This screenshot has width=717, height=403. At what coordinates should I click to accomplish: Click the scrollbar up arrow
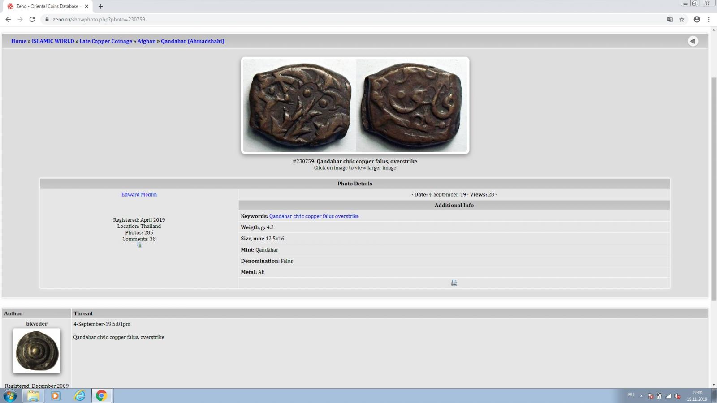[714, 30]
